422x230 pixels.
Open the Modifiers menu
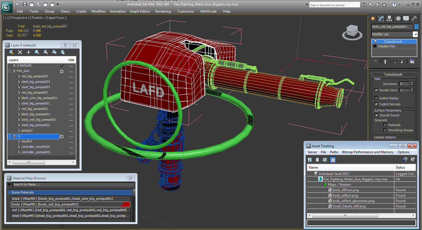(99, 11)
